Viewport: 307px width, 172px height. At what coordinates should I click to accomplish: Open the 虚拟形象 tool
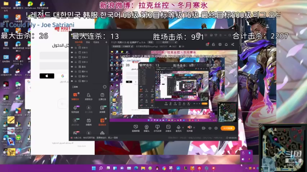[x=75, y=122]
